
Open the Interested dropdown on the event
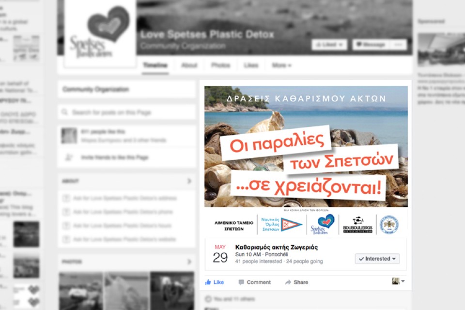coord(377,259)
